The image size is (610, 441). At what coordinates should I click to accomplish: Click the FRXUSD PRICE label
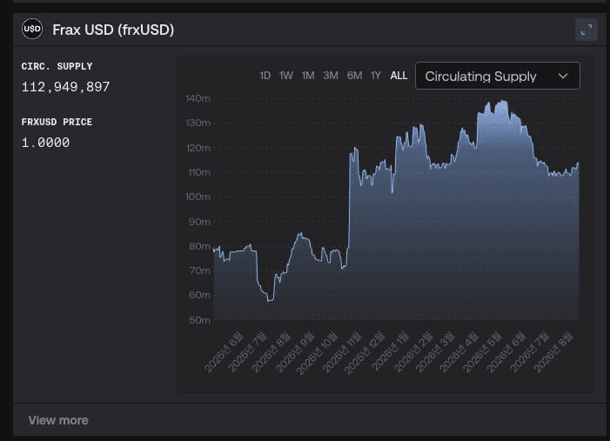coord(57,122)
